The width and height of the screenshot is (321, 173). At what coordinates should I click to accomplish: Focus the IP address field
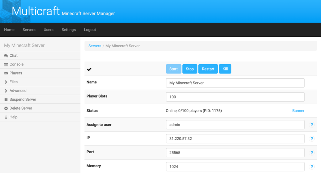235,139
